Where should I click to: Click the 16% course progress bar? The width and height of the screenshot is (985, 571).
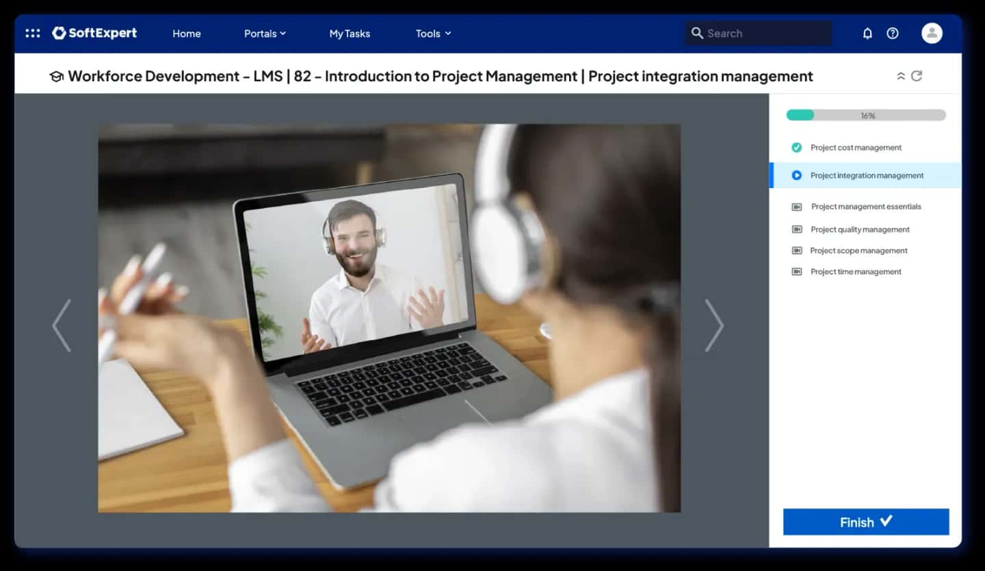coord(866,116)
